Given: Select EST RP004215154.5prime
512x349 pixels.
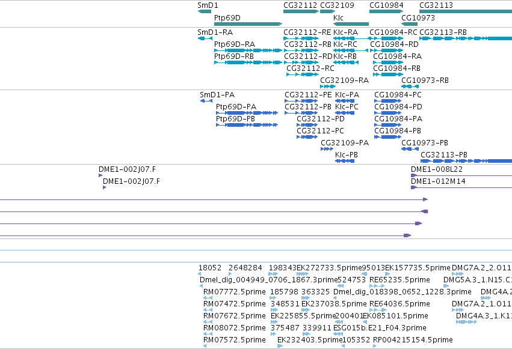Looking at the screenshot, I should pyautogui.click(x=375, y=346).
